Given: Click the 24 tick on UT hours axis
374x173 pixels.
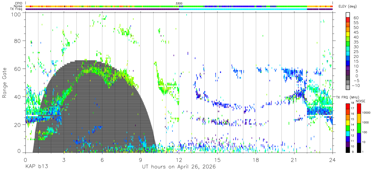Looking at the screenshot, I should (333, 160).
